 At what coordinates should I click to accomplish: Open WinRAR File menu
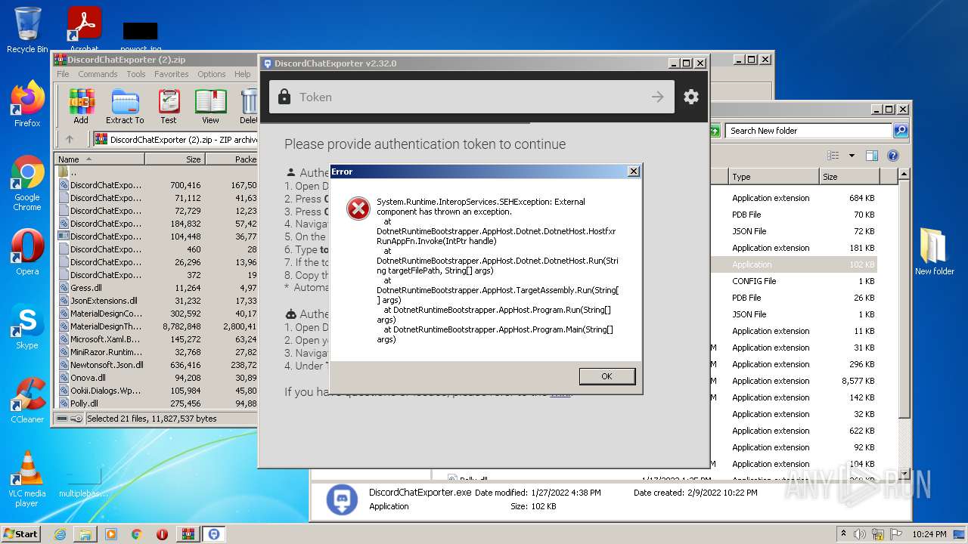point(63,74)
